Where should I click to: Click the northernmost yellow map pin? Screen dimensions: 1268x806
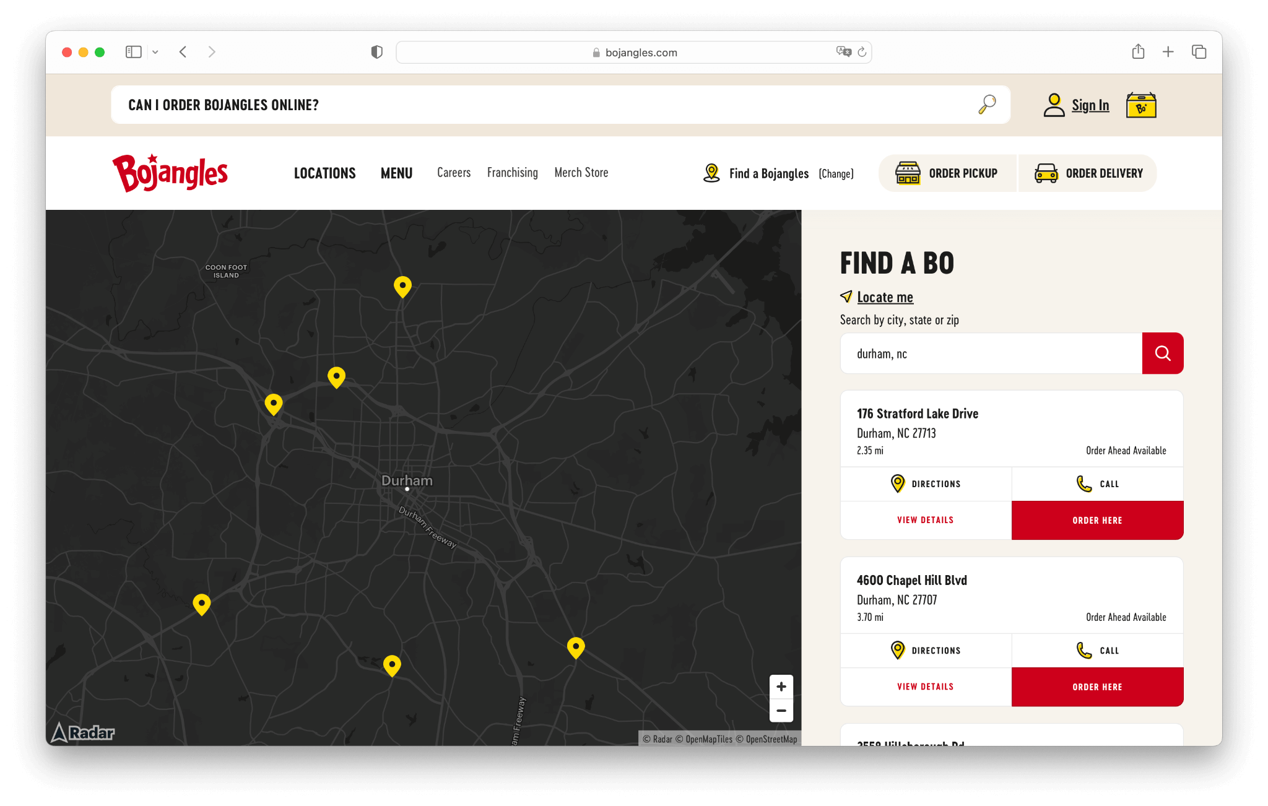coord(402,286)
